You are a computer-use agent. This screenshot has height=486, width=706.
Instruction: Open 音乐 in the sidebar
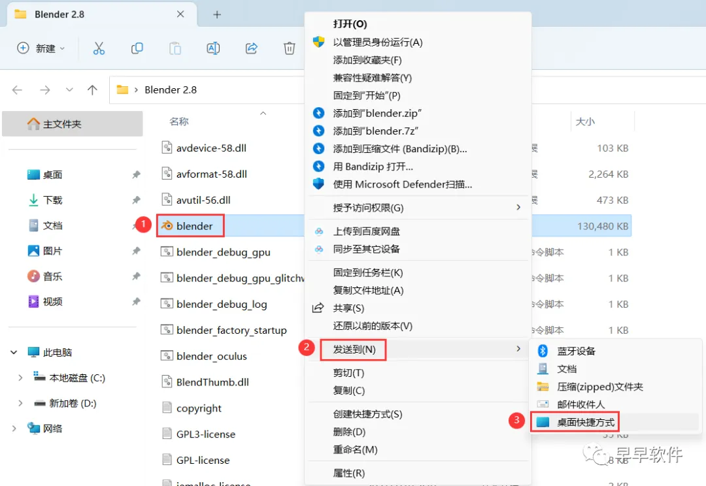point(52,276)
